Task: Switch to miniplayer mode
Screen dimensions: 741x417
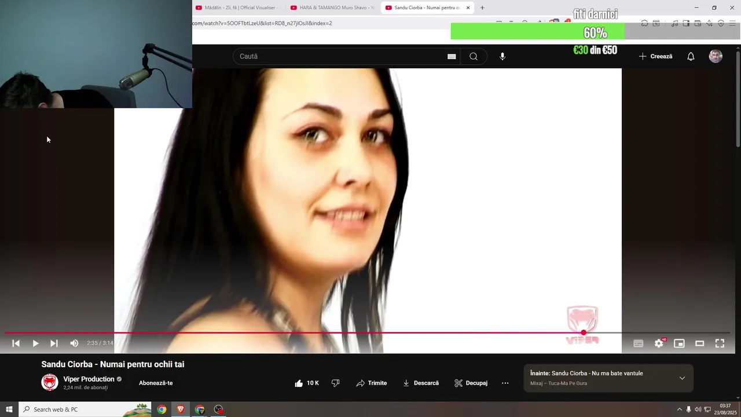Action: click(679, 343)
